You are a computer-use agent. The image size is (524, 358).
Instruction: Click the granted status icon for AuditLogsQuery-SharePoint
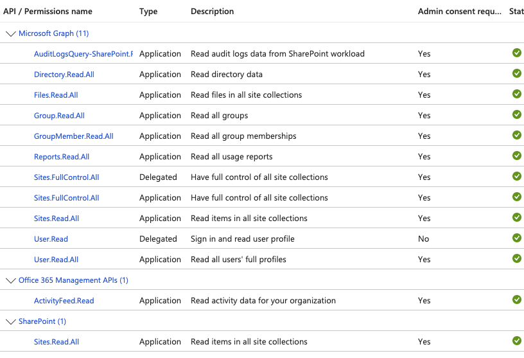click(517, 53)
